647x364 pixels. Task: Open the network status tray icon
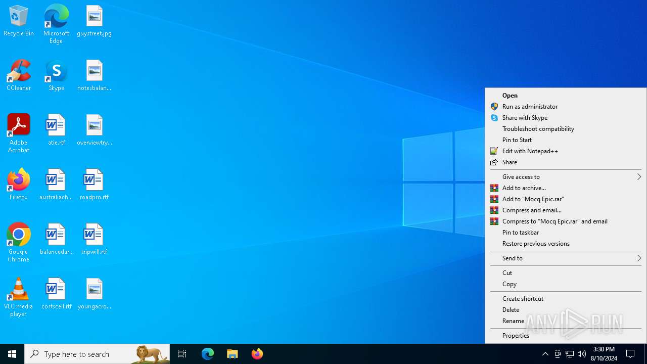pos(570,354)
